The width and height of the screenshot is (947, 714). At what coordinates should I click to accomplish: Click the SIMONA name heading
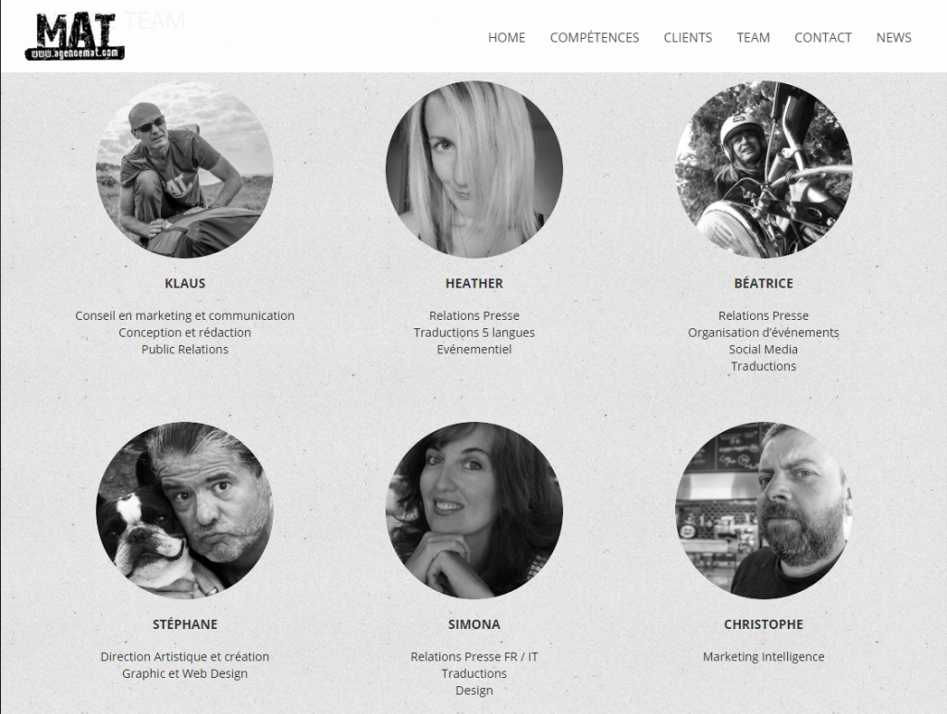474,624
